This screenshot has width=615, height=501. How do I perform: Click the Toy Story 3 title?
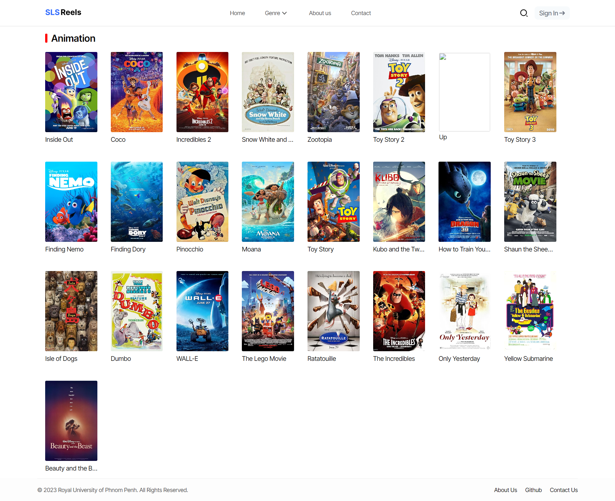pos(520,140)
